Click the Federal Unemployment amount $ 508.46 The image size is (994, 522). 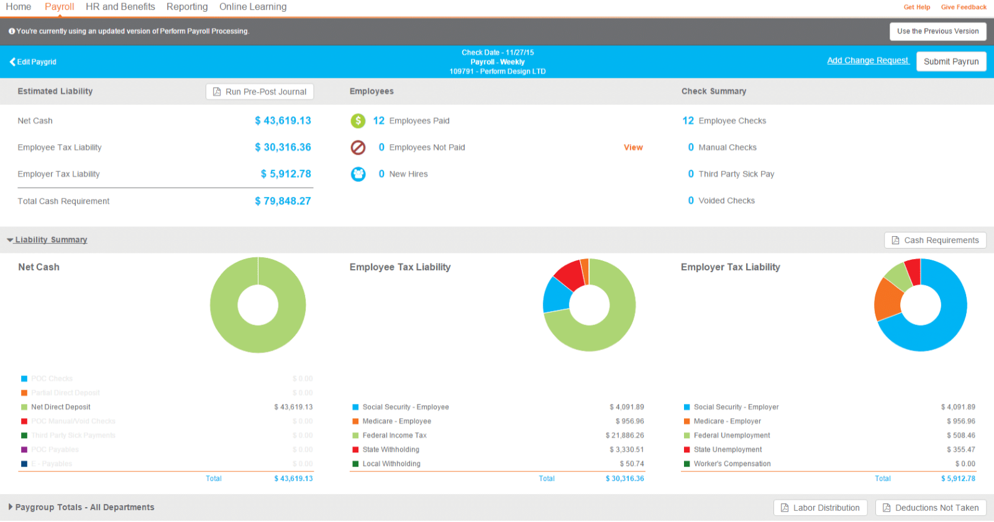point(961,436)
